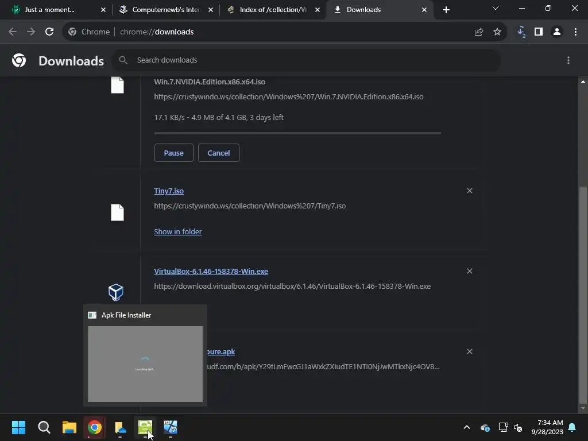This screenshot has width=588, height=441.
Task: Open the clock showing 7:34 AM
Action: point(547,427)
